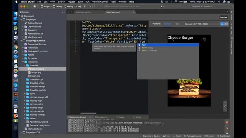
Task: Open Spotlight search in the menu bar
Action: click(219, 2)
